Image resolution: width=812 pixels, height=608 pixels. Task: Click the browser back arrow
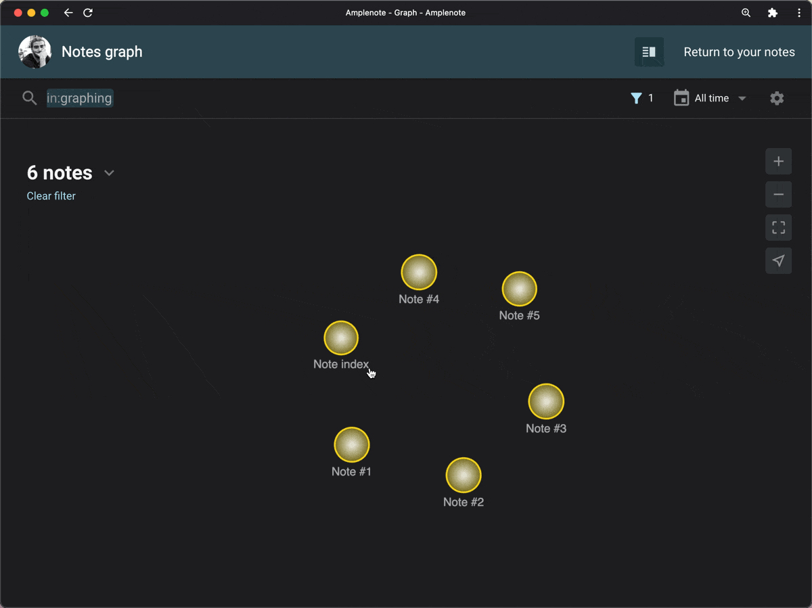pyautogui.click(x=68, y=13)
